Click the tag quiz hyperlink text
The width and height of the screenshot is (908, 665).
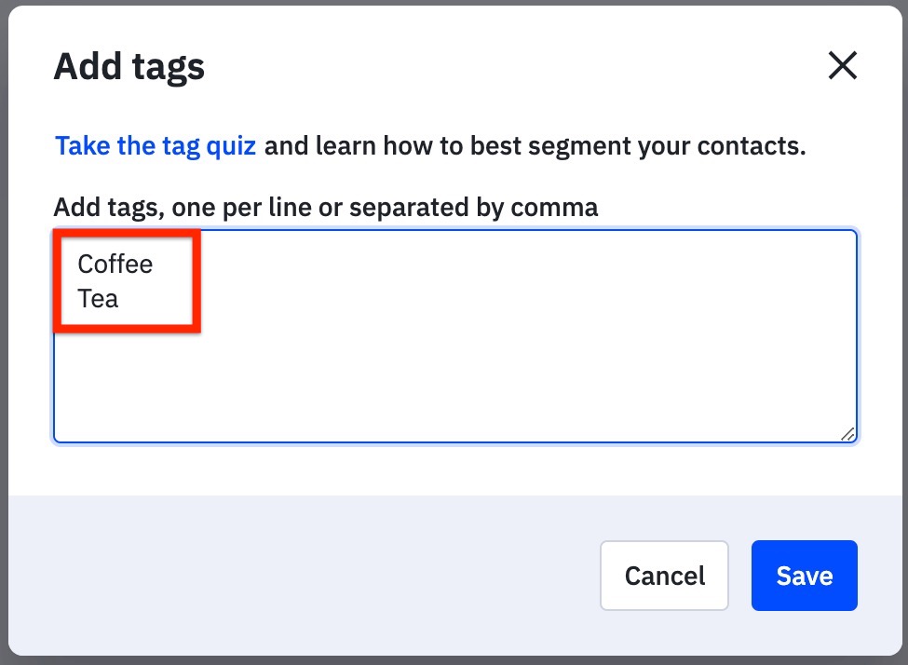155,145
